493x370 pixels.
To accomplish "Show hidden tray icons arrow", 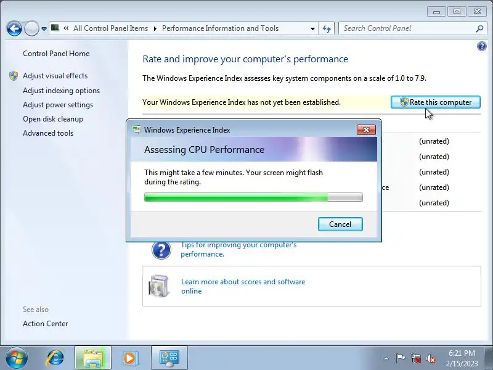I will point(386,358).
